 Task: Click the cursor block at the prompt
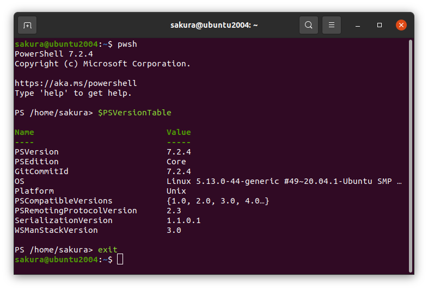(x=120, y=260)
